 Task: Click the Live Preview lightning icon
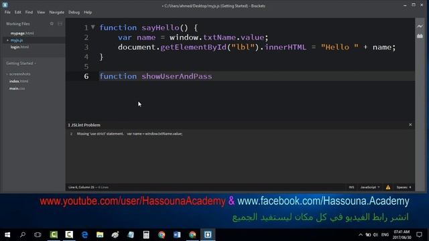point(420,26)
